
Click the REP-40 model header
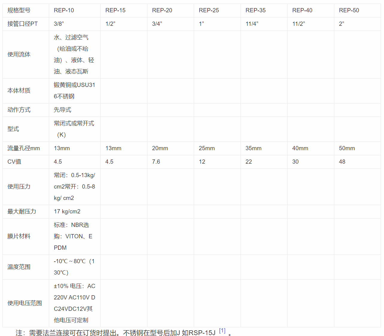(302, 10)
